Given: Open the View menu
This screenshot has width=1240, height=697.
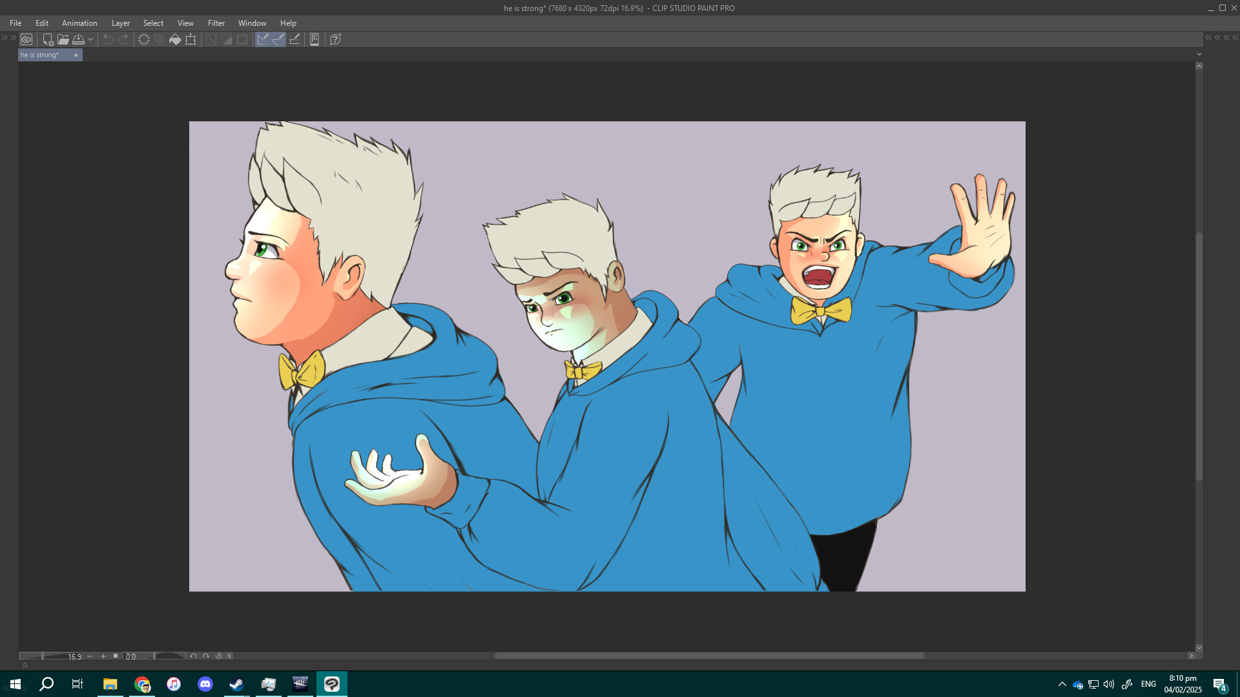Looking at the screenshot, I should coord(185,23).
